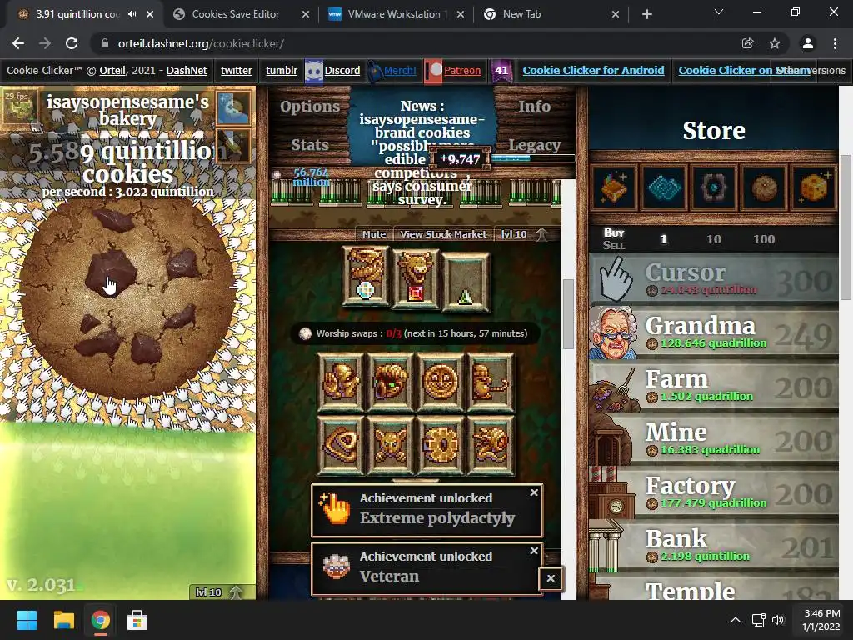Screen dimensions: 853x640
Task: Open the Info menu
Action: pos(534,107)
